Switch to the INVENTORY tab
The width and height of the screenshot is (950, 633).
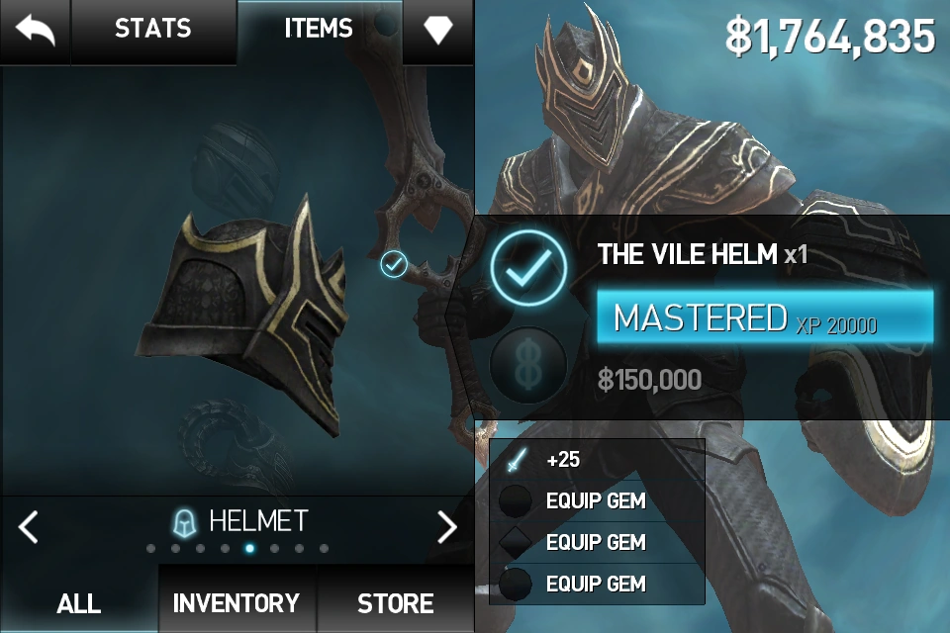coord(237,603)
